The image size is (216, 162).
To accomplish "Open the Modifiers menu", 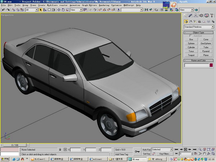I will pos(53,6).
